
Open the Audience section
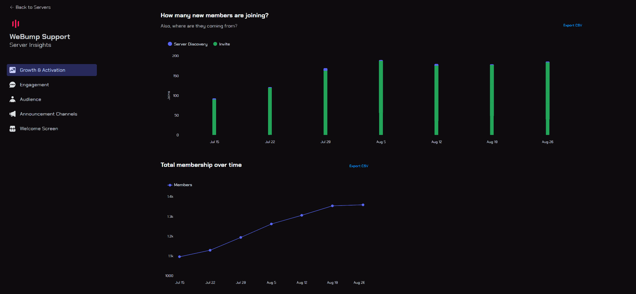click(x=52, y=99)
